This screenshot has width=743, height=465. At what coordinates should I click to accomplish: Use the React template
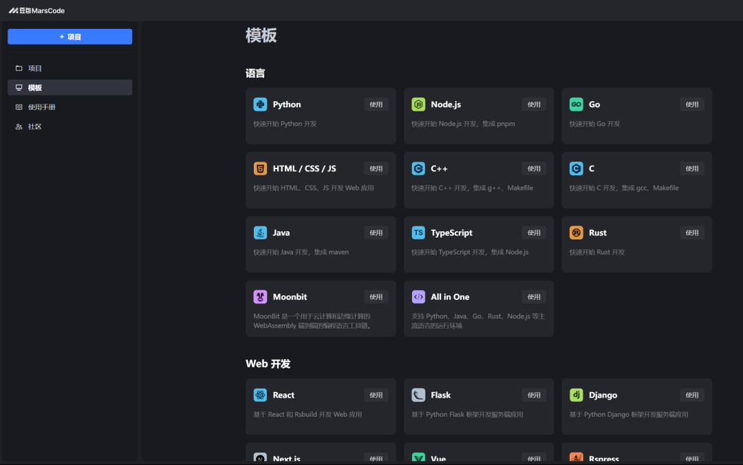(376, 395)
